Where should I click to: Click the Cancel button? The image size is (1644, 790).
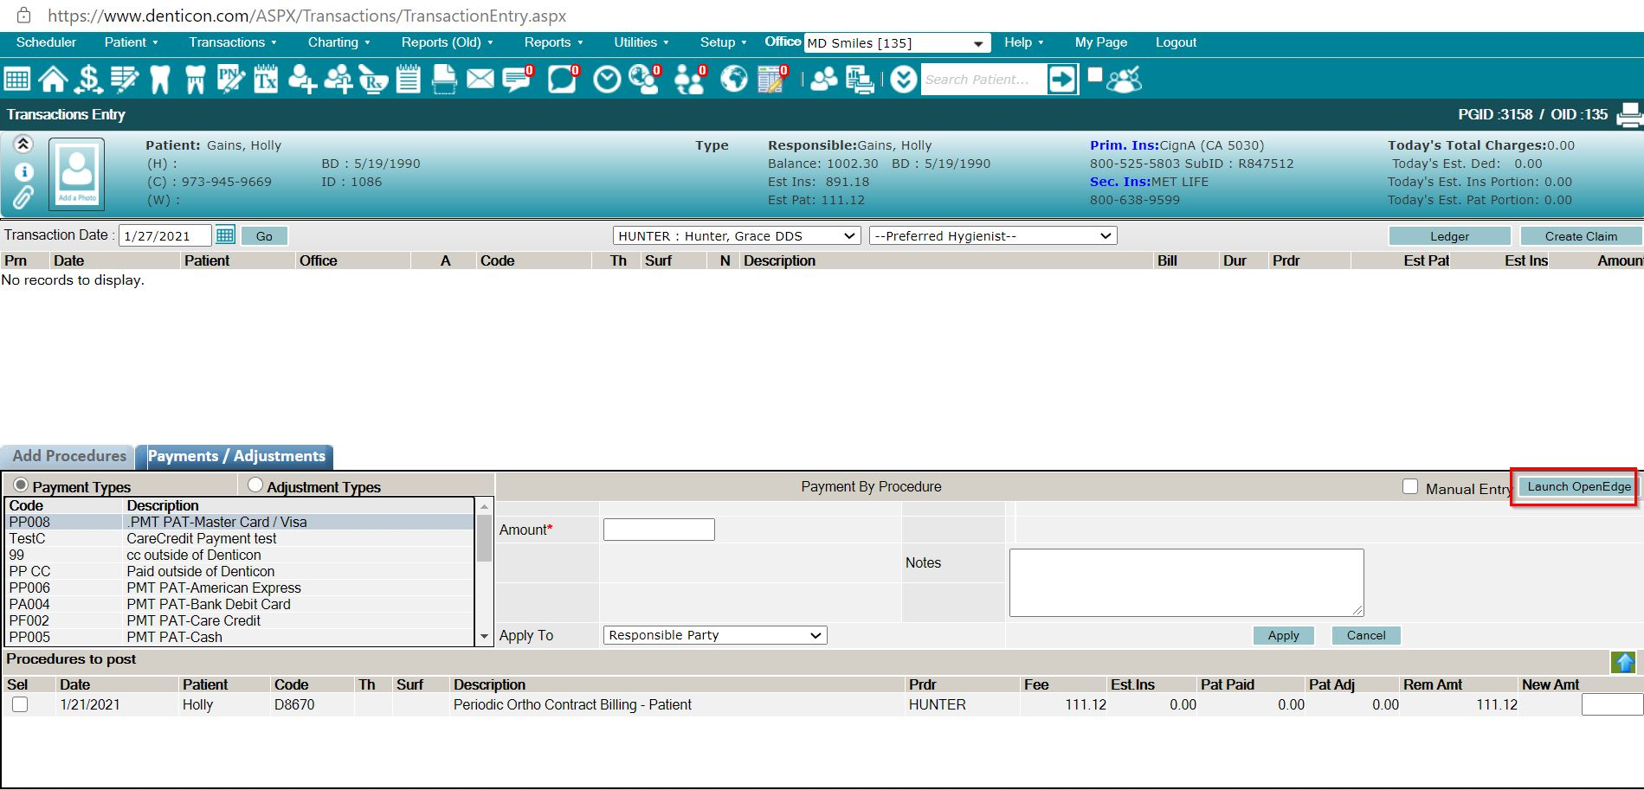pyautogui.click(x=1366, y=635)
